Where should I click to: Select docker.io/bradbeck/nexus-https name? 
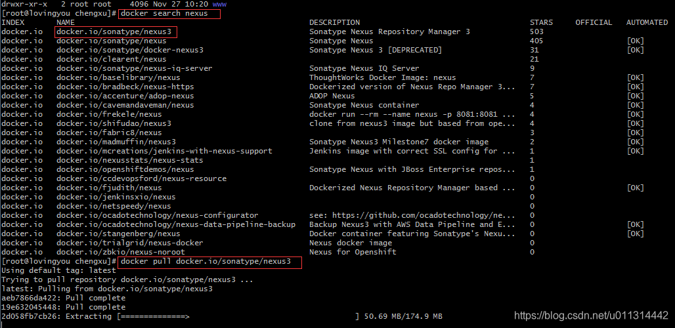[125, 87]
